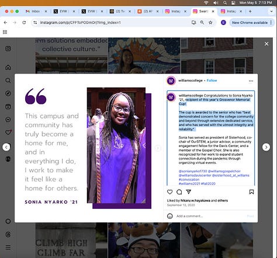277x258 pixels.
Task: Open the @sonianyarko1730 mention
Action: click(x=193, y=171)
